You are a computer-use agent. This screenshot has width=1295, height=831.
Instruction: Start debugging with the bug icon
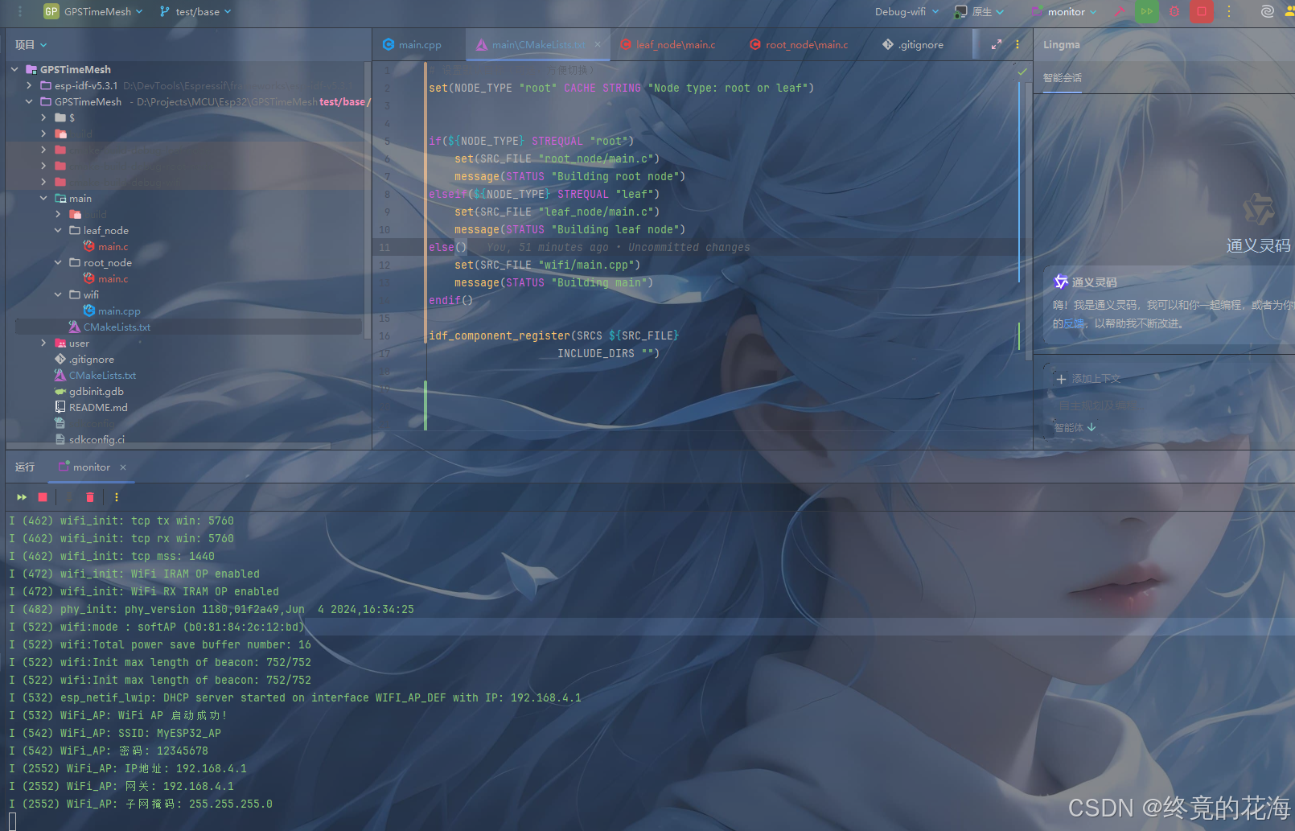coord(1174,11)
